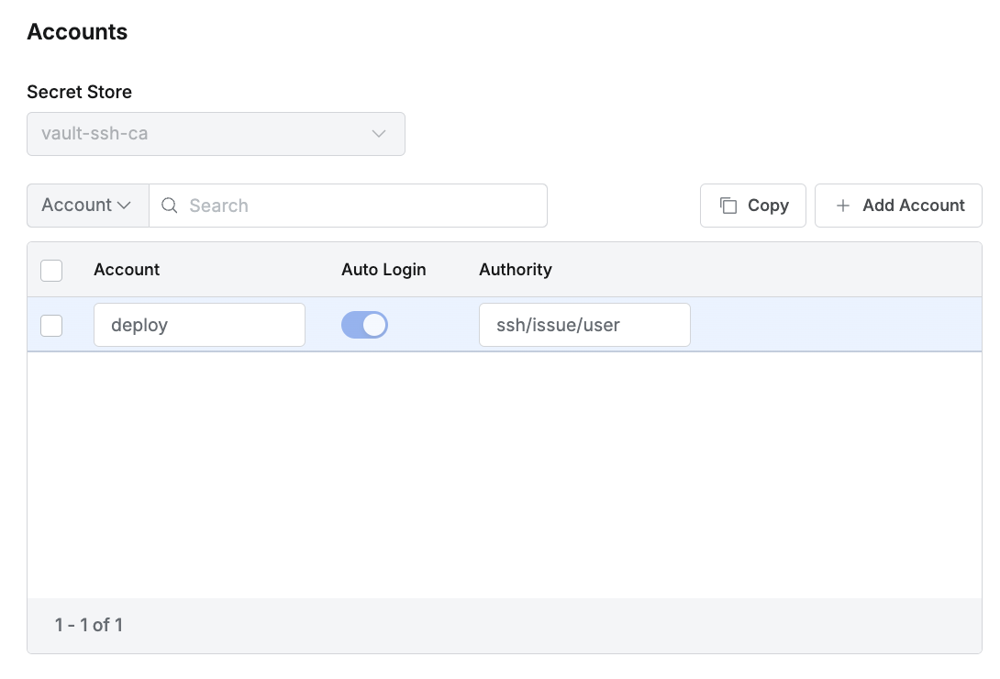Open the vault-ssh-ca Secret Store dropdown

(216, 134)
